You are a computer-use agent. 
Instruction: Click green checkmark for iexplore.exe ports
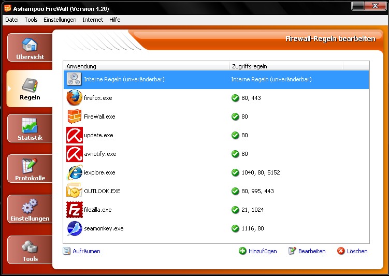235,172
